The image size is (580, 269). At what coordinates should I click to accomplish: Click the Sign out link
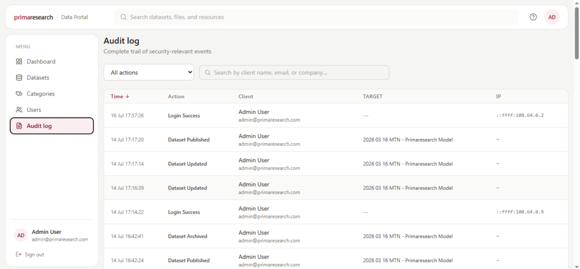(30, 255)
